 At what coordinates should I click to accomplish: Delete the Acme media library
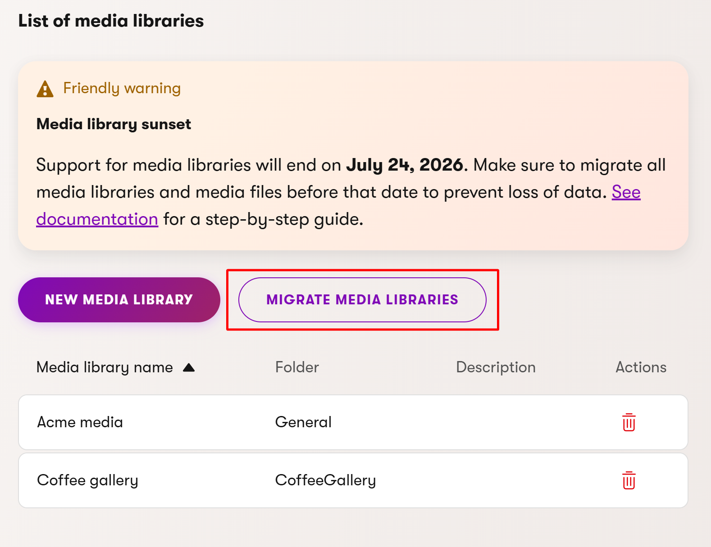coord(629,422)
